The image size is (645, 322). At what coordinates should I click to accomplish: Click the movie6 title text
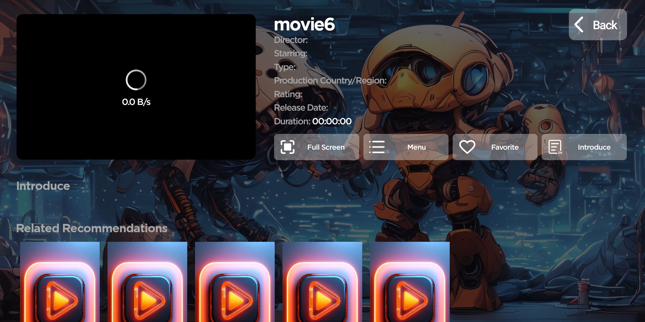[304, 24]
